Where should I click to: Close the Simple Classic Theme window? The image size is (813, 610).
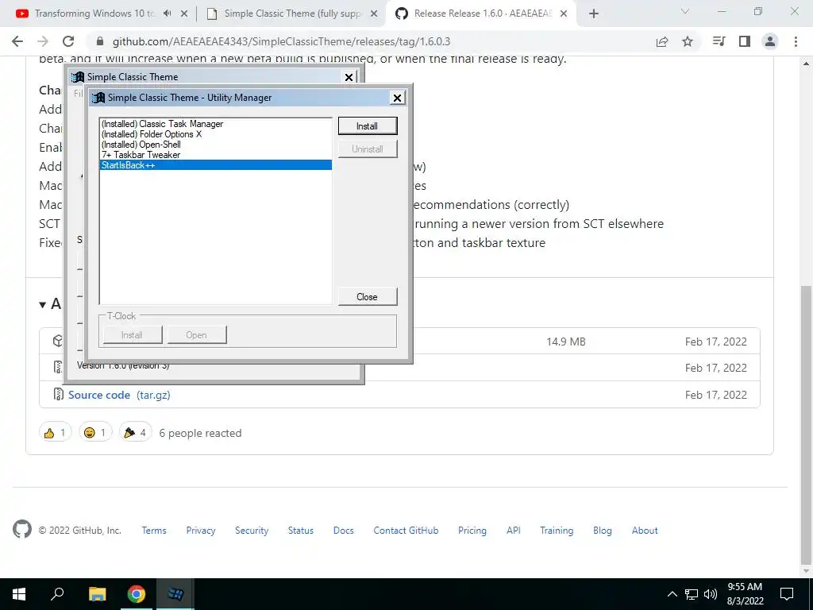pos(349,77)
